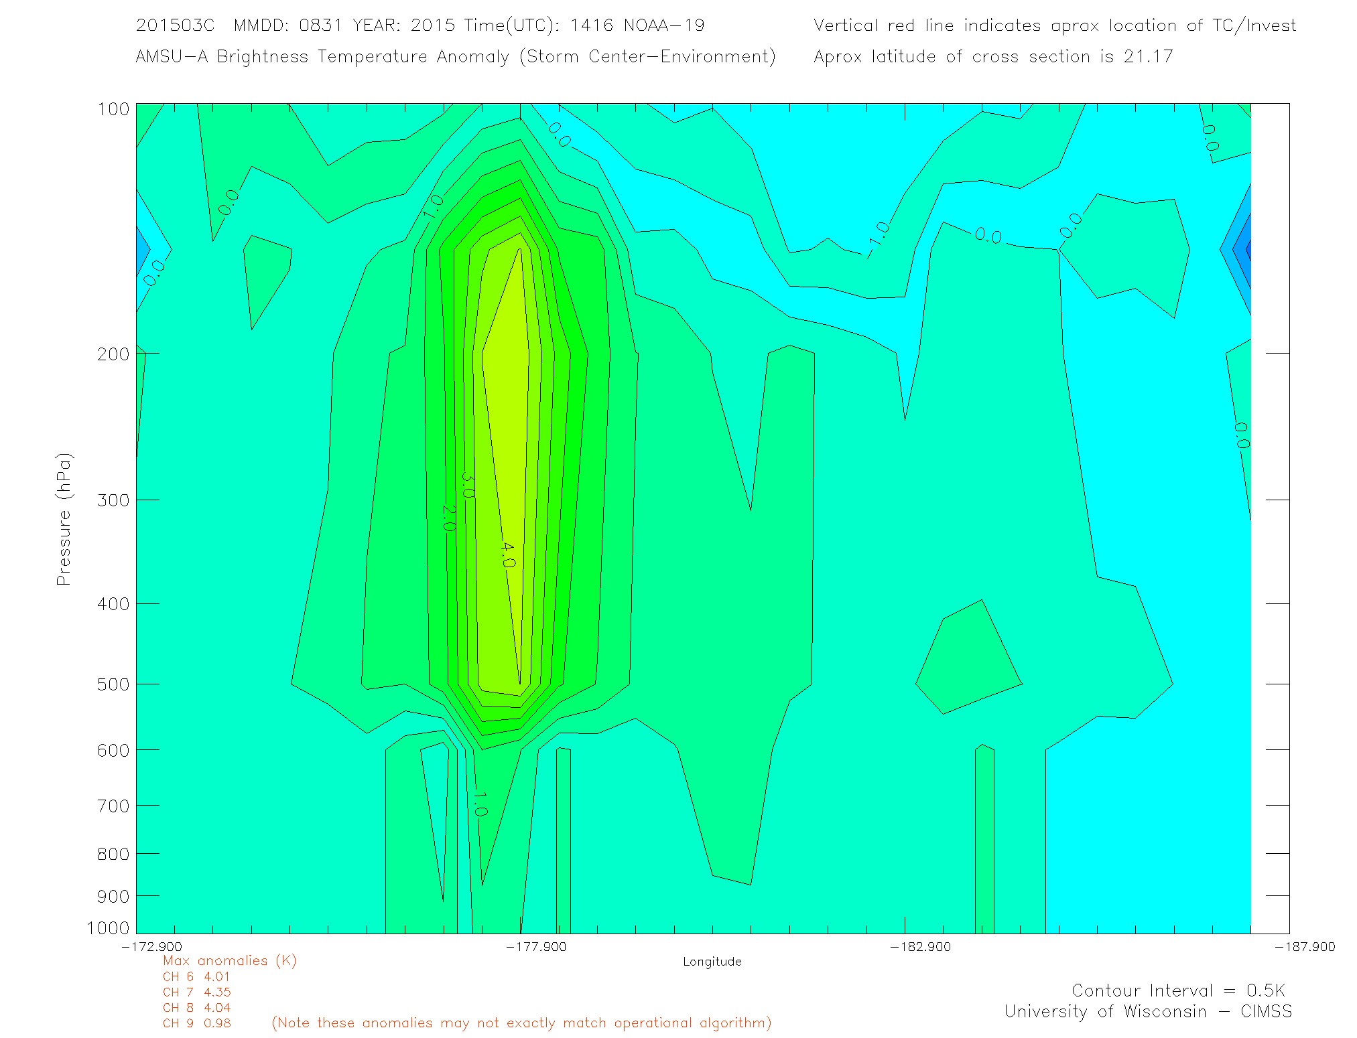Click the CH 7 4.35 anomaly value
The width and height of the screenshot is (1357, 1038).
[196, 992]
